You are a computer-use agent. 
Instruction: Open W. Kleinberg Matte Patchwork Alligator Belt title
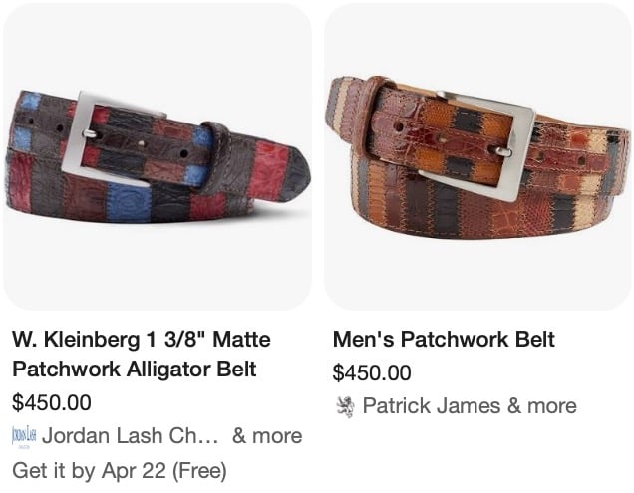tap(142, 354)
